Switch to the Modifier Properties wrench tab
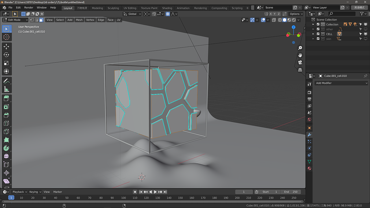370x208 pixels. pyautogui.click(x=309, y=135)
